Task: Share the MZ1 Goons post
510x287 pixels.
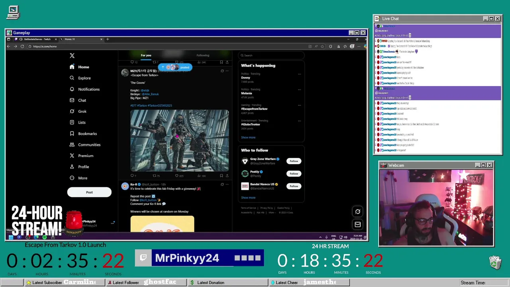Action: point(227,176)
